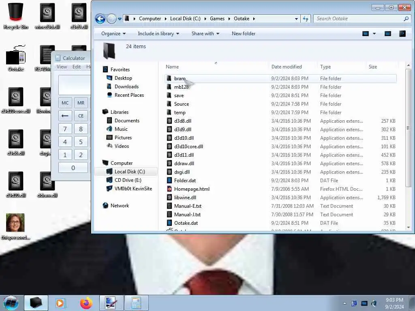
Task: Click the file list scroll down arrow
Action: point(409,228)
